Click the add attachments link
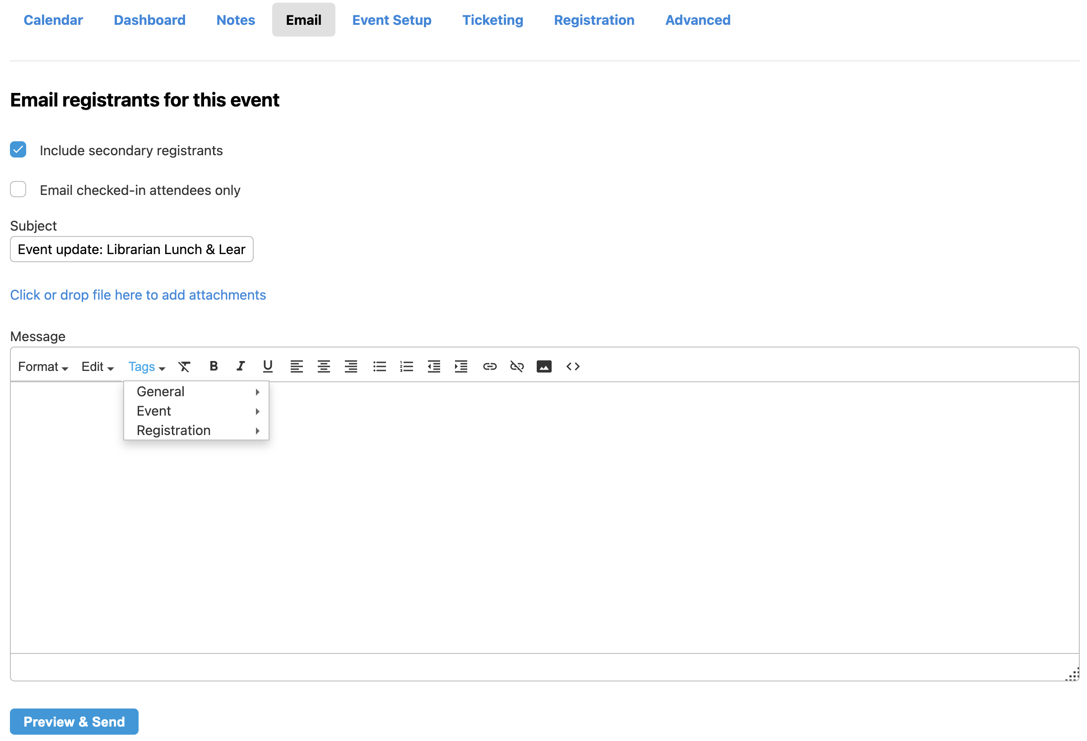Viewport: 1087px width, 741px height. pyautogui.click(x=138, y=295)
